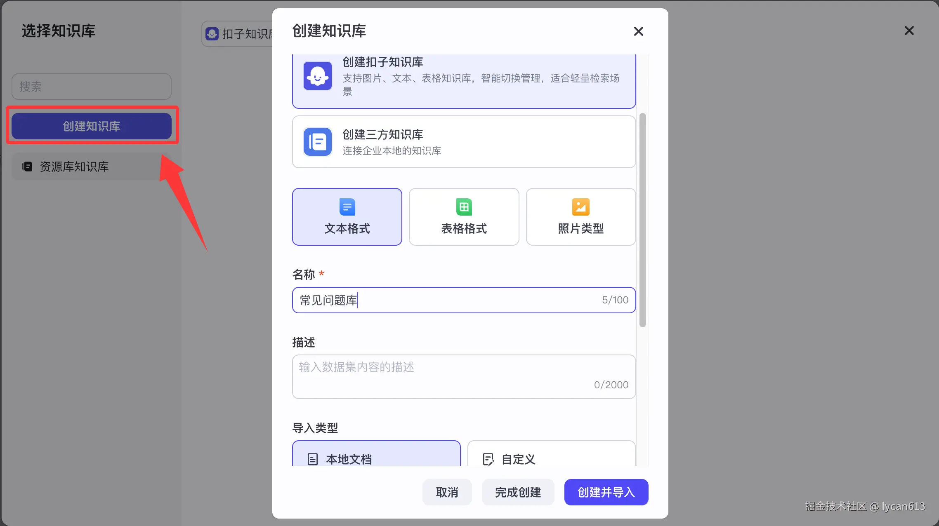The image size is (939, 526).
Task: Click the custom edit note icon
Action: pyautogui.click(x=488, y=459)
